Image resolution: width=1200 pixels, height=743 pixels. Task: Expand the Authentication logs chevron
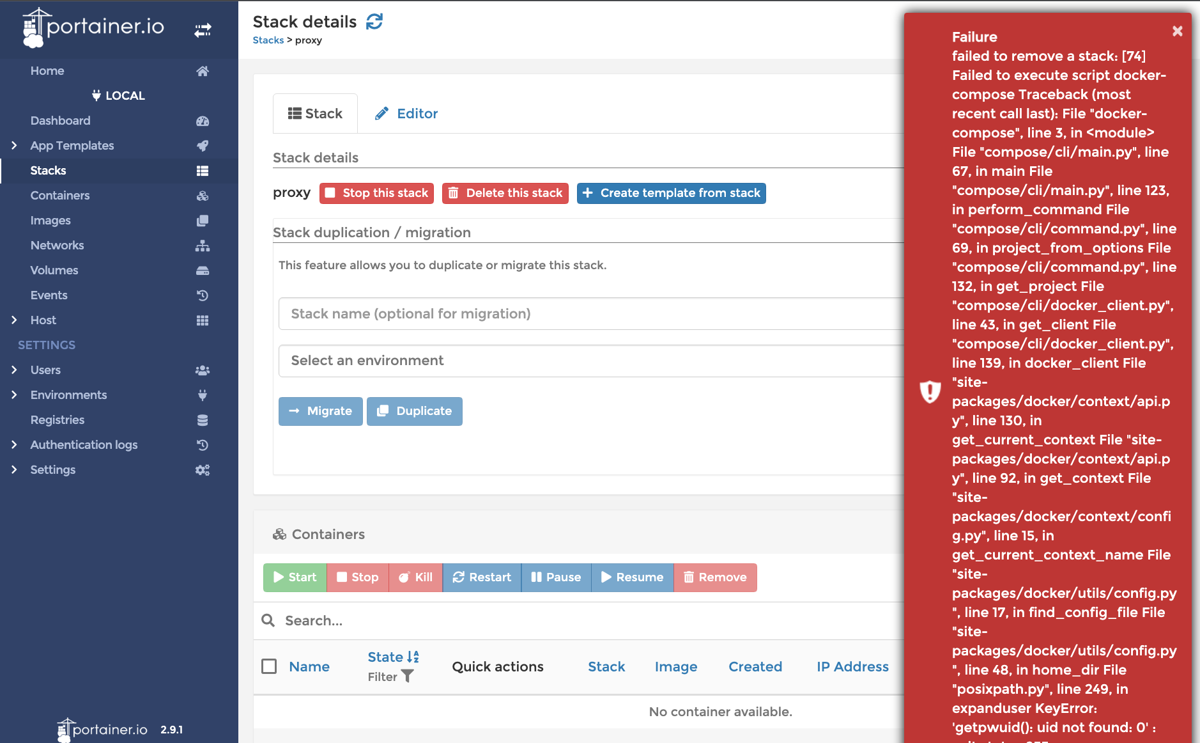click(14, 445)
